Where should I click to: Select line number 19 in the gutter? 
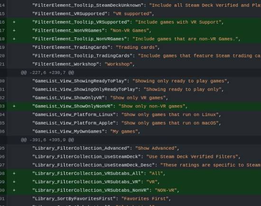tap(2, 47)
